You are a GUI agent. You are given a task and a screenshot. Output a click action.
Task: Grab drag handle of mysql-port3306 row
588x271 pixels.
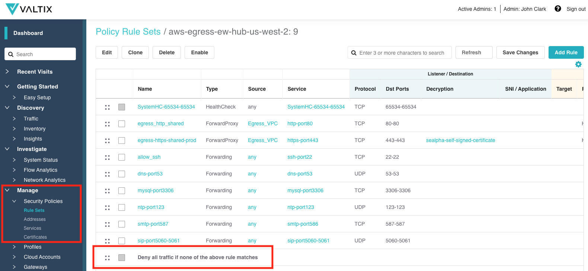[x=107, y=191]
